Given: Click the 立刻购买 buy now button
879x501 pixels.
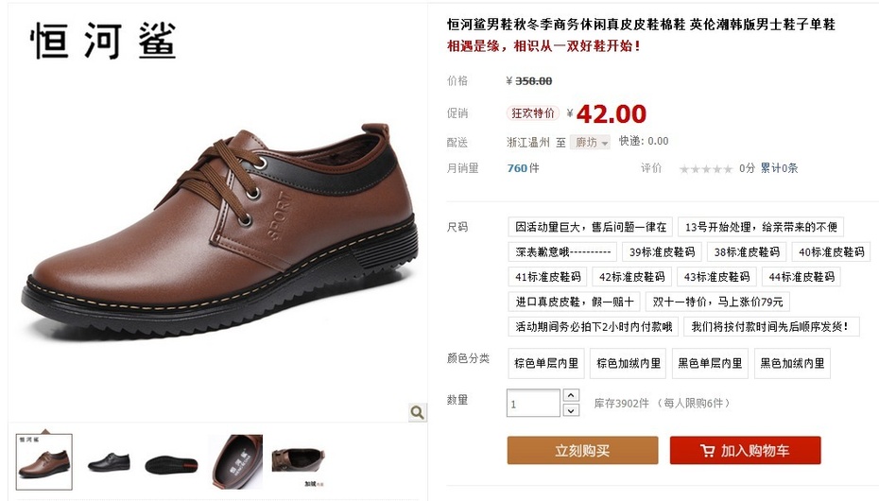Looking at the screenshot, I should click(582, 451).
